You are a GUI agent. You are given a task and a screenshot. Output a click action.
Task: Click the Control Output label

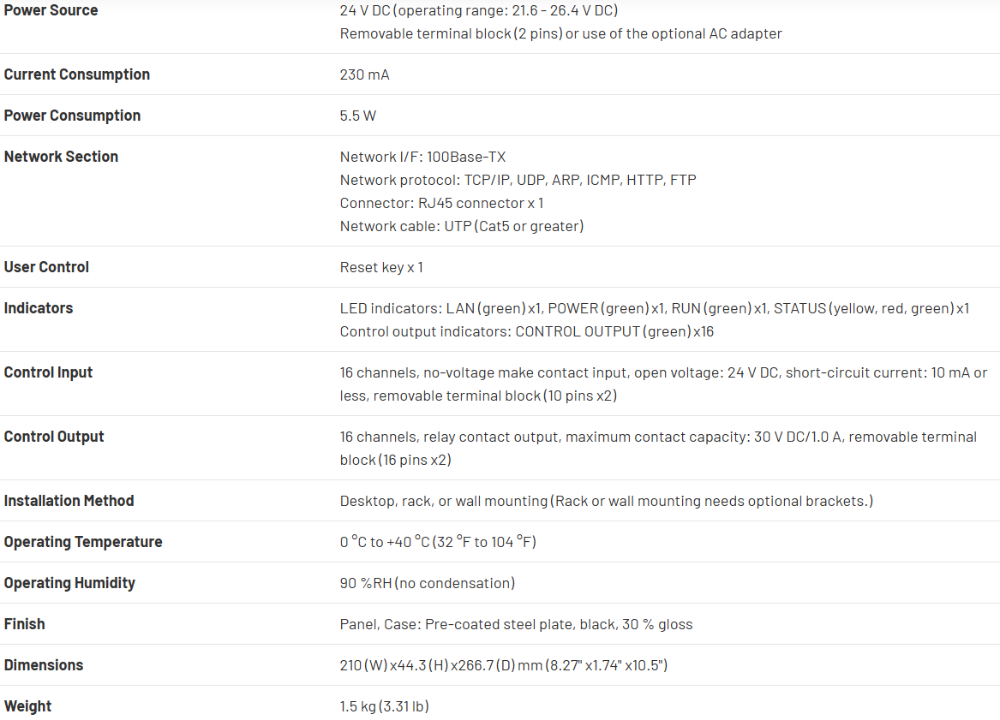point(54,437)
